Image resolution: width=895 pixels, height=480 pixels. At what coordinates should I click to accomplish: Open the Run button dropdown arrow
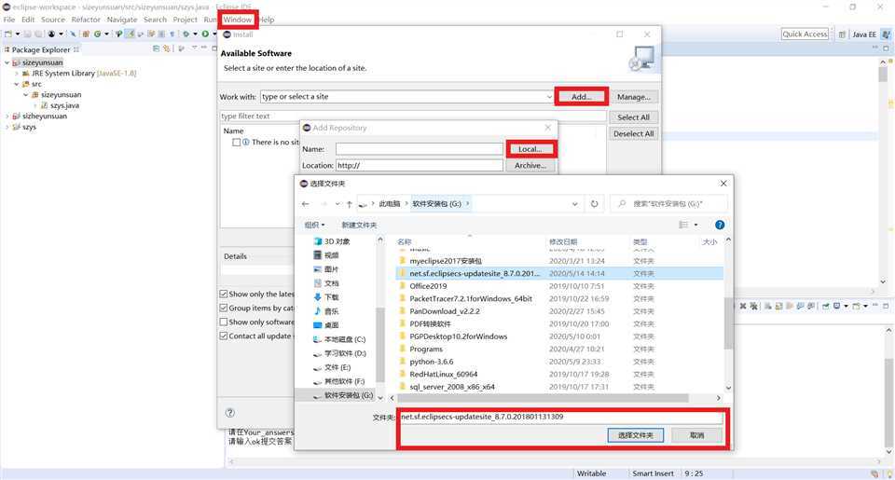[x=214, y=34]
